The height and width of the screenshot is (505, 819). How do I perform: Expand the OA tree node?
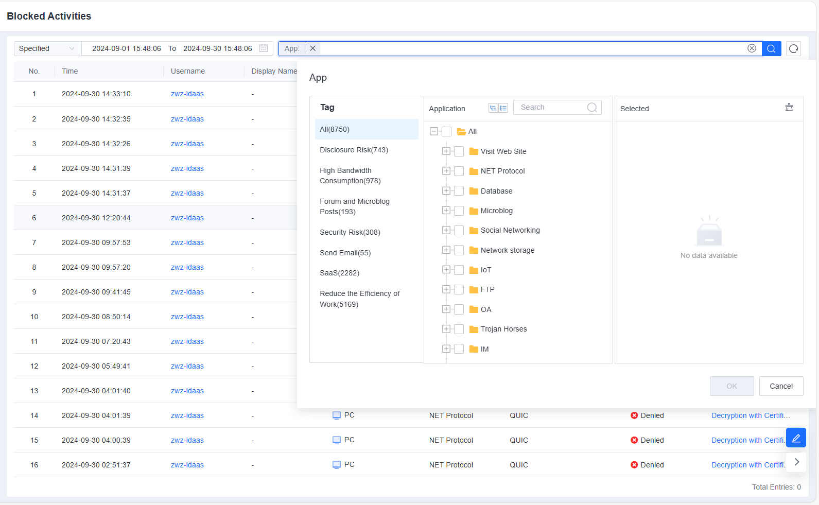446,309
